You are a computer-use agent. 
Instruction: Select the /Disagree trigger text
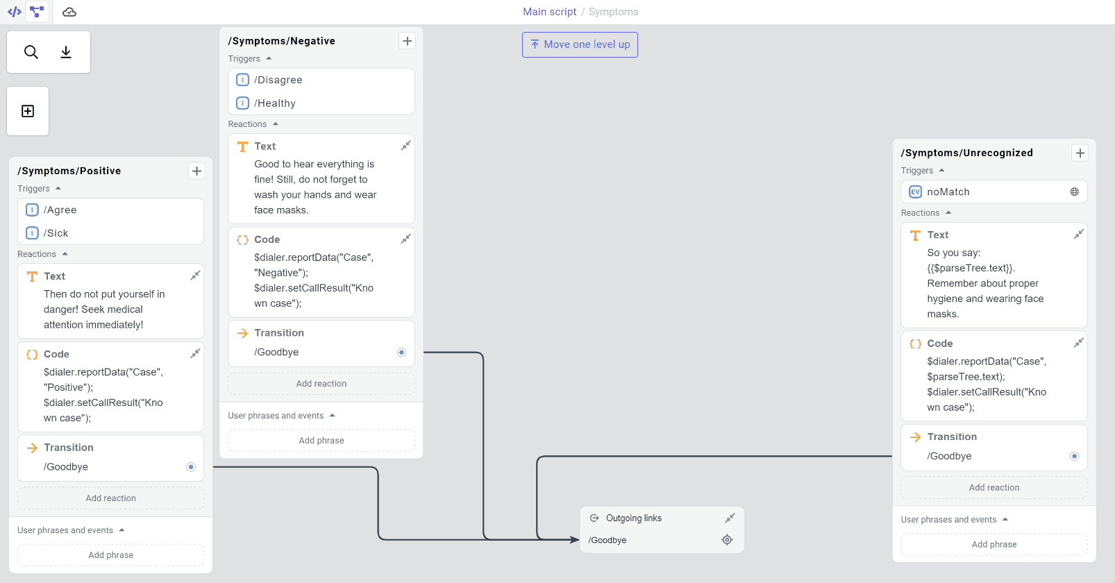(278, 80)
